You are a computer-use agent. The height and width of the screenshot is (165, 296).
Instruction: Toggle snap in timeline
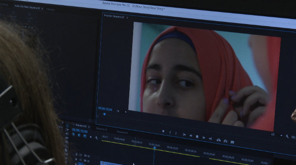79,135
